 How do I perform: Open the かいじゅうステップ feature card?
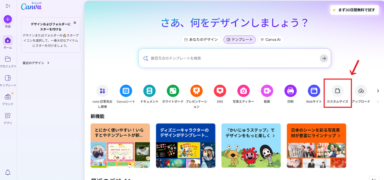pyautogui.click(x=251, y=146)
